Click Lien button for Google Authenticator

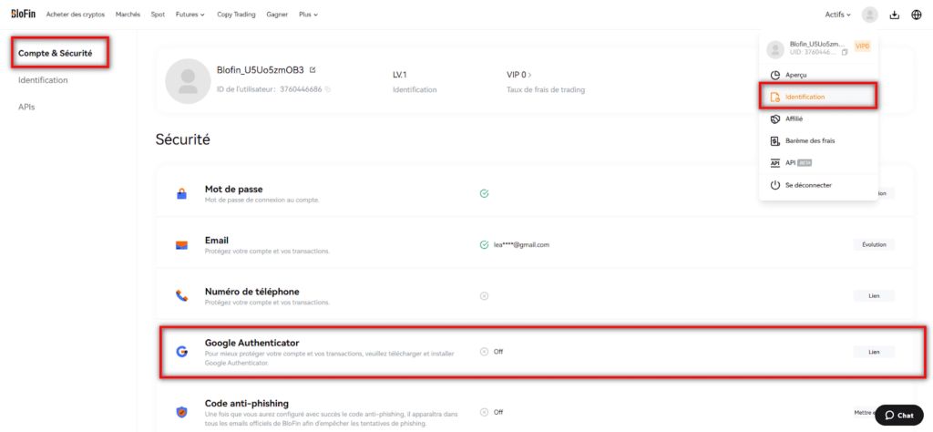coord(874,352)
